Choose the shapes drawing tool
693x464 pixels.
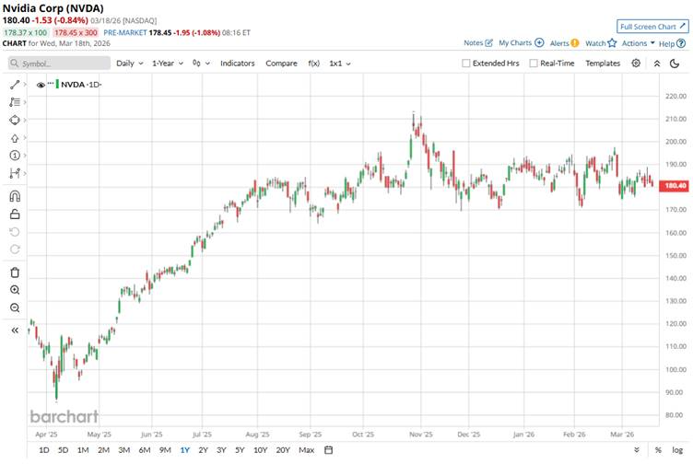15,120
